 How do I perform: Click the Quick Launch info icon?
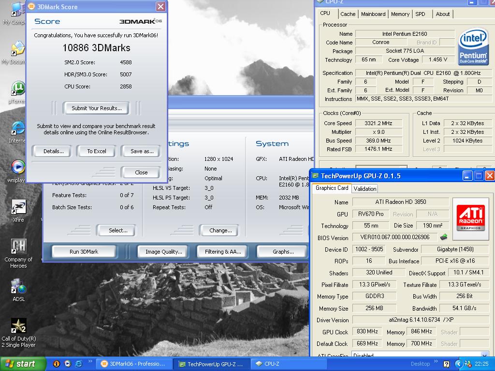click(x=57, y=364)
